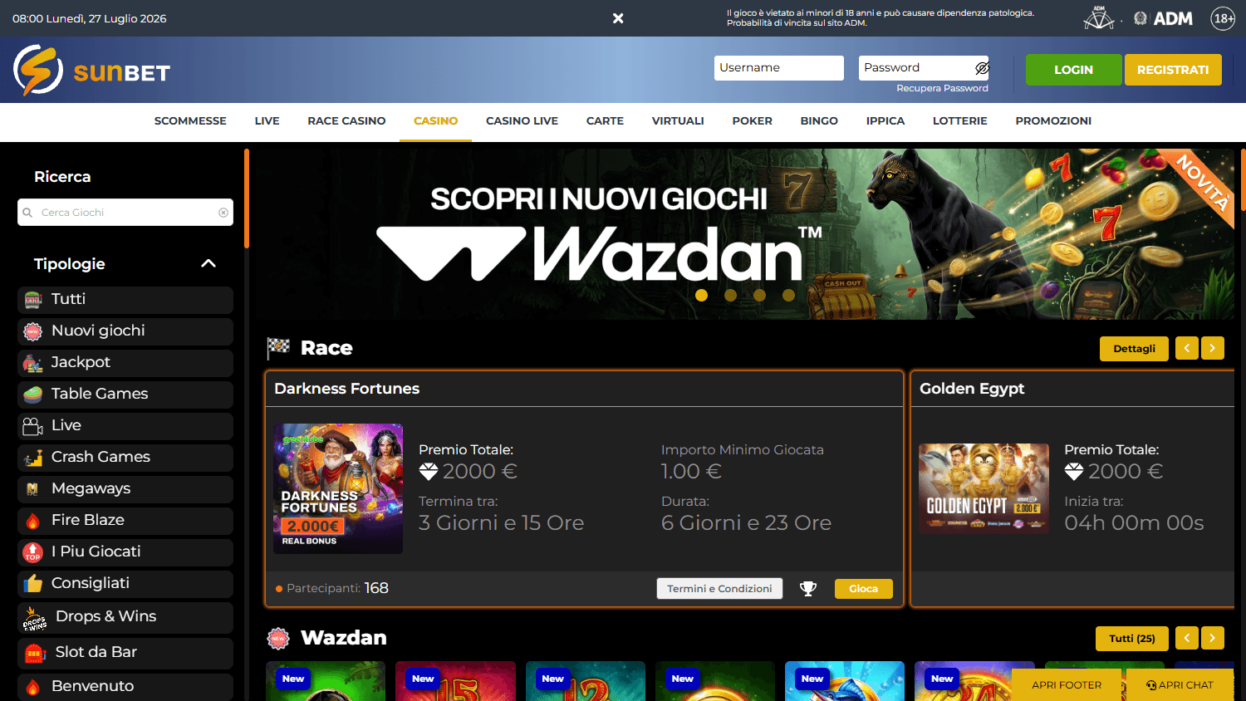The image size is (1246, 701).
Task: Open the RACE CASINO menu item
Action: tap(346, 121)
